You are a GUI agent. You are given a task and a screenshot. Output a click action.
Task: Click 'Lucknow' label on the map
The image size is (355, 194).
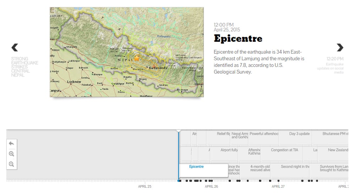(74, 82)
